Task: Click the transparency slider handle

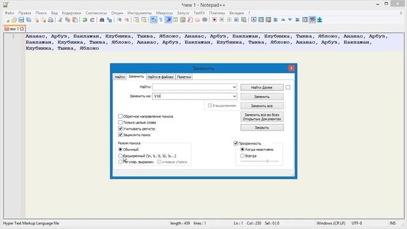Action: point(267,161)
